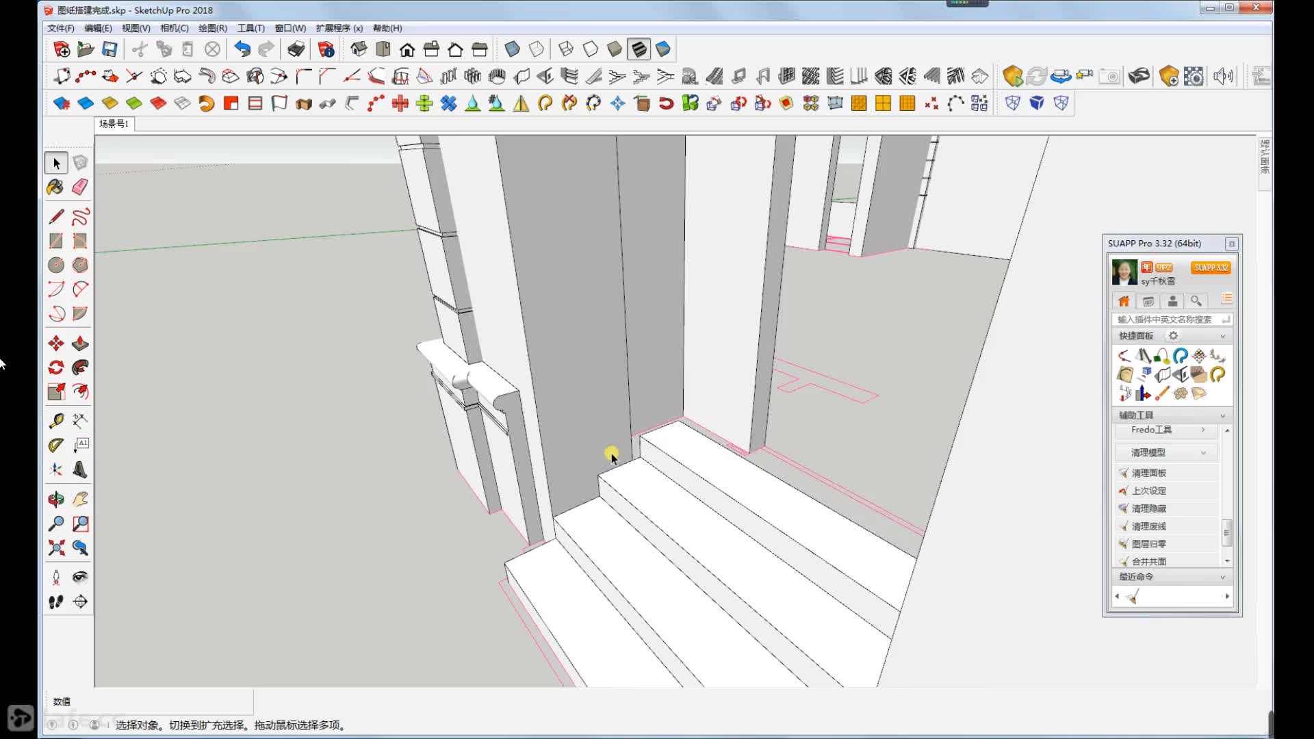Viewport: 1314px width, 739px height.
Task: Run the 图层归零 command
Action: [x=1168, y=544]
